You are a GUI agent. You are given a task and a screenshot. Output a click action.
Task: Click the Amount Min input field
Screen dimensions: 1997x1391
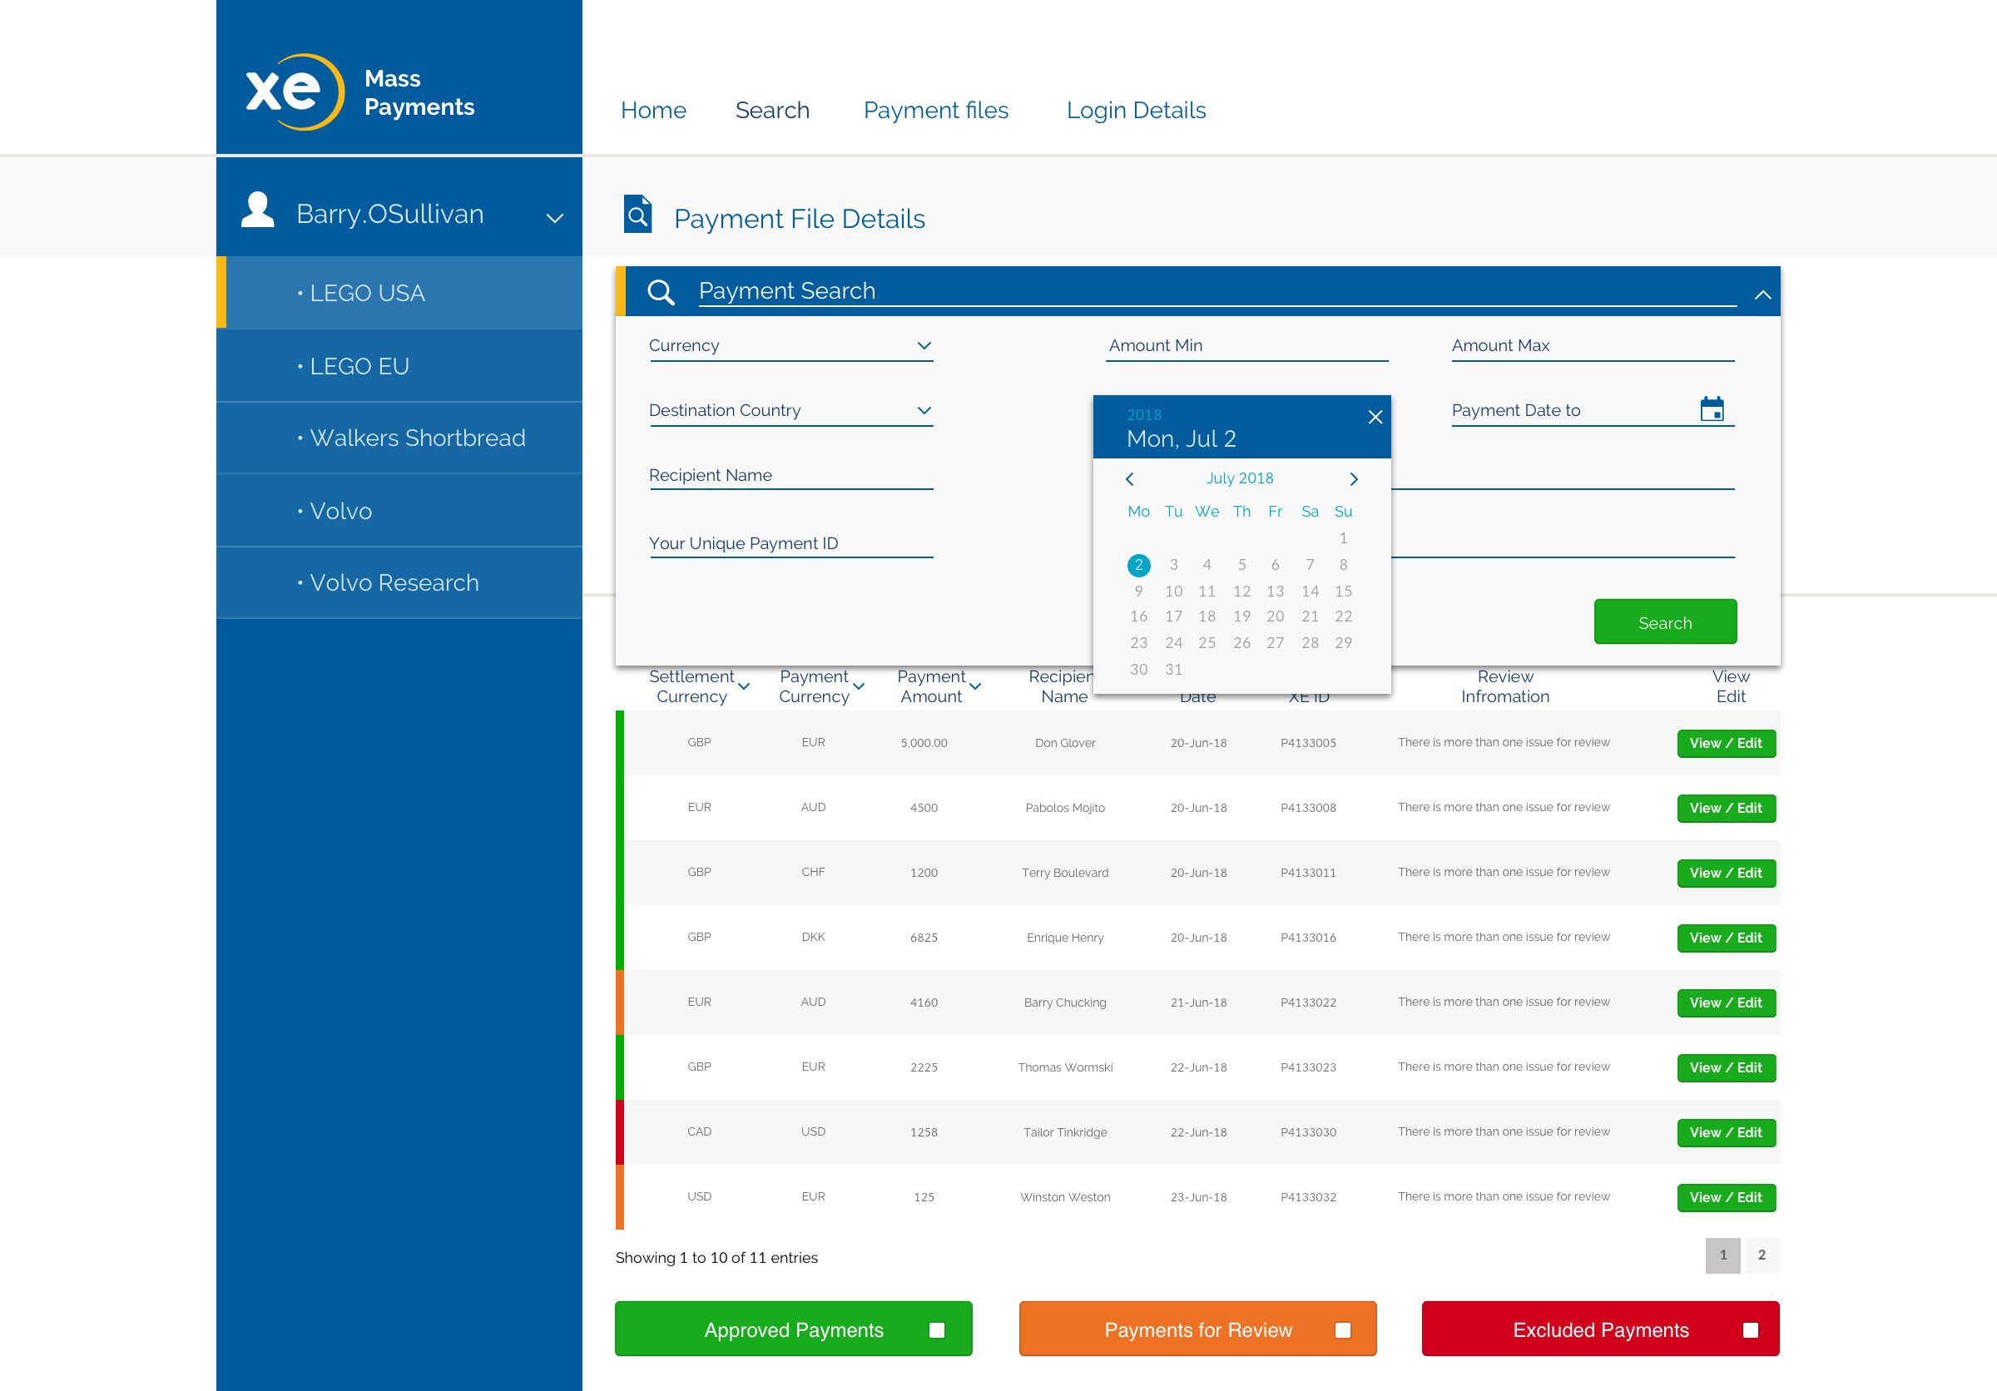pyautogui.click(x=1246, y=346)
